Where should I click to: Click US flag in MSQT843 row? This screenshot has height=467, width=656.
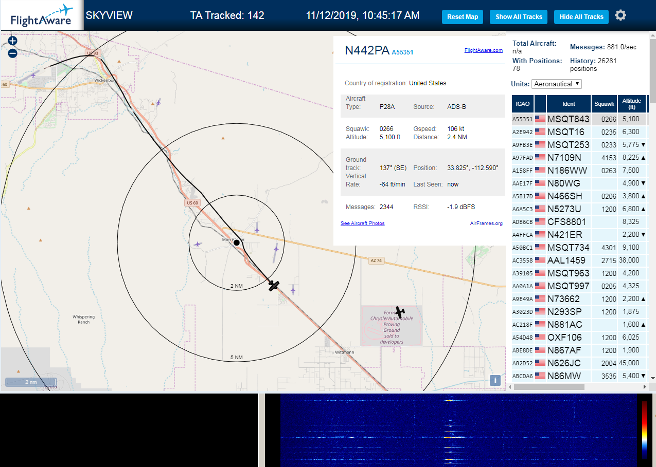[540, 119]
